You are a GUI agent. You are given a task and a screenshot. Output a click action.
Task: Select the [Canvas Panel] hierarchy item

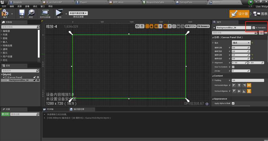pyautogui.click(x=15, y=77)
